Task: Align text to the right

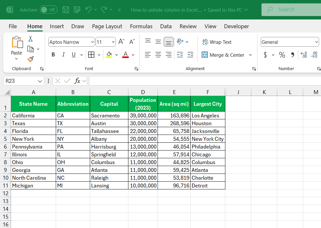Action: (x=169, y=55)
